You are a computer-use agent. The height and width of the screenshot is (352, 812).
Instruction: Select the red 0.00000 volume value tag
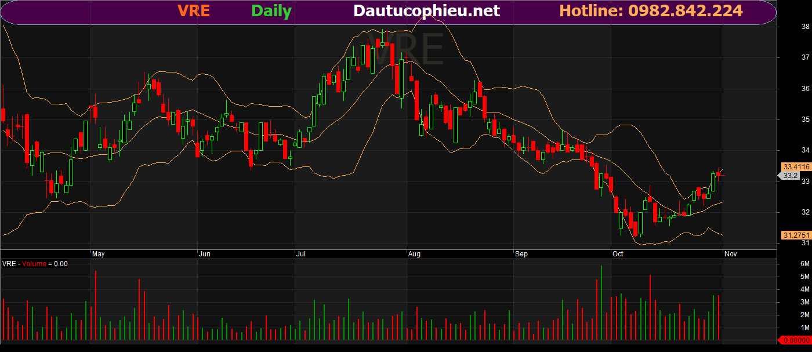click(793, 340)
